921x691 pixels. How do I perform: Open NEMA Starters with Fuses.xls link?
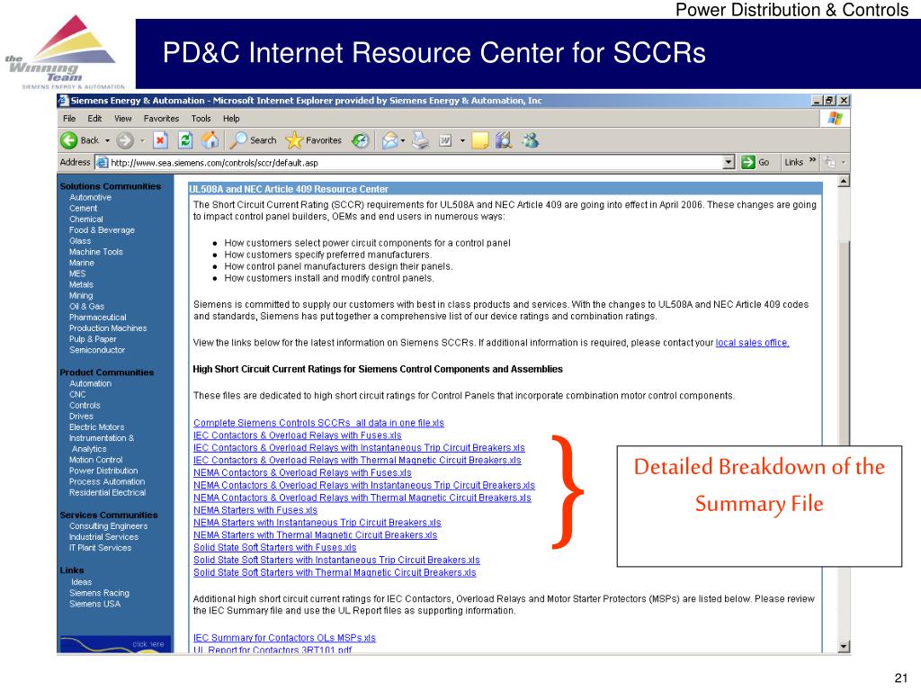pos(255,510)
